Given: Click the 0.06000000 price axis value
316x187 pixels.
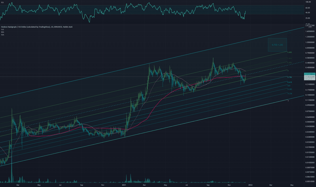Looking at the screenshot, I should [x=310, y=117].
